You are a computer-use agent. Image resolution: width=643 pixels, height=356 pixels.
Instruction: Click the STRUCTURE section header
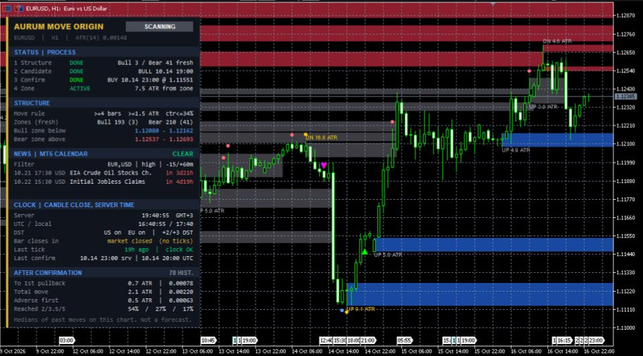[x=32, y=103]
